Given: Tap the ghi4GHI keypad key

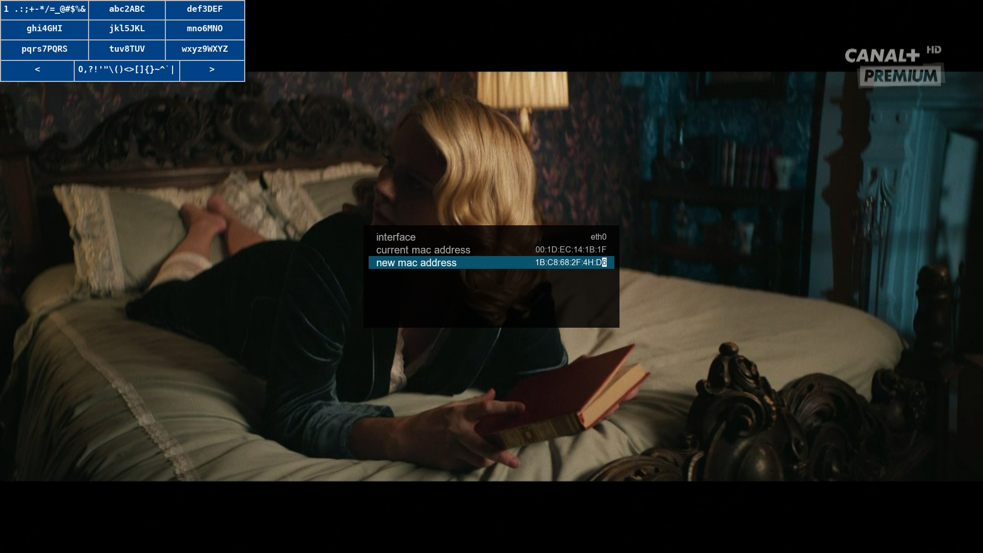Looking at the screenshot, I should pos(45,30).
